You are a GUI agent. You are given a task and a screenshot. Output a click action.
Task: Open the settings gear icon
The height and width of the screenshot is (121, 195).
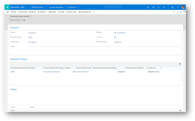(x=172, y=7)
